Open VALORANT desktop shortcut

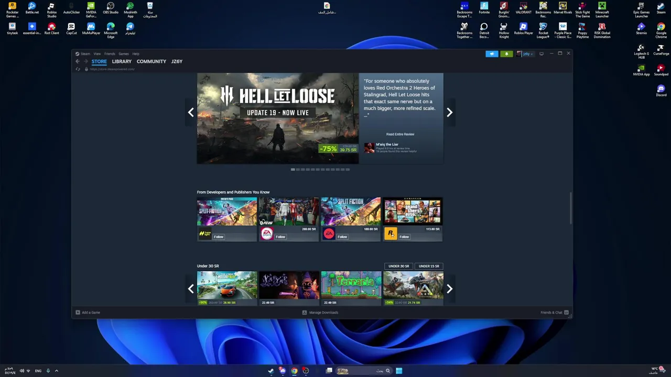(523, 8)
